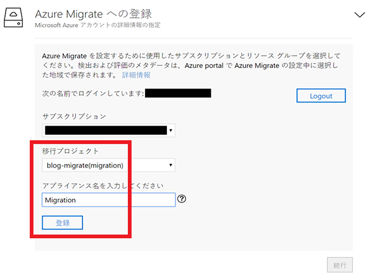Open the 移行プロジェクト dropdown showing blog-migrate(migration)
Image resolution: width=374 pixels, height=276 pixels.
tap(109, 165)
